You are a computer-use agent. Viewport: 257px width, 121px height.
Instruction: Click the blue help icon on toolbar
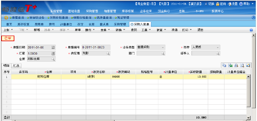tap(251, 30)
